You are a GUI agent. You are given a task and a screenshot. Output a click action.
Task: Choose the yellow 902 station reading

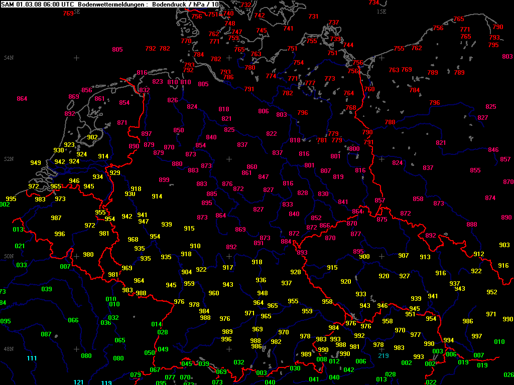tap(92, 137)
